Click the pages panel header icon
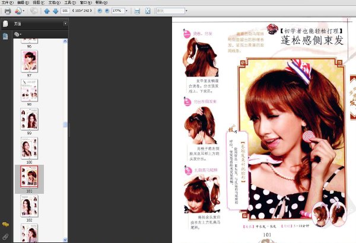 (x=5, y=24)
